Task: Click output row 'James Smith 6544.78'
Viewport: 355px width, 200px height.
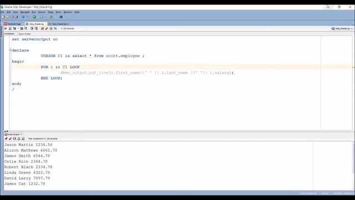Action: [x=27, y=156]
